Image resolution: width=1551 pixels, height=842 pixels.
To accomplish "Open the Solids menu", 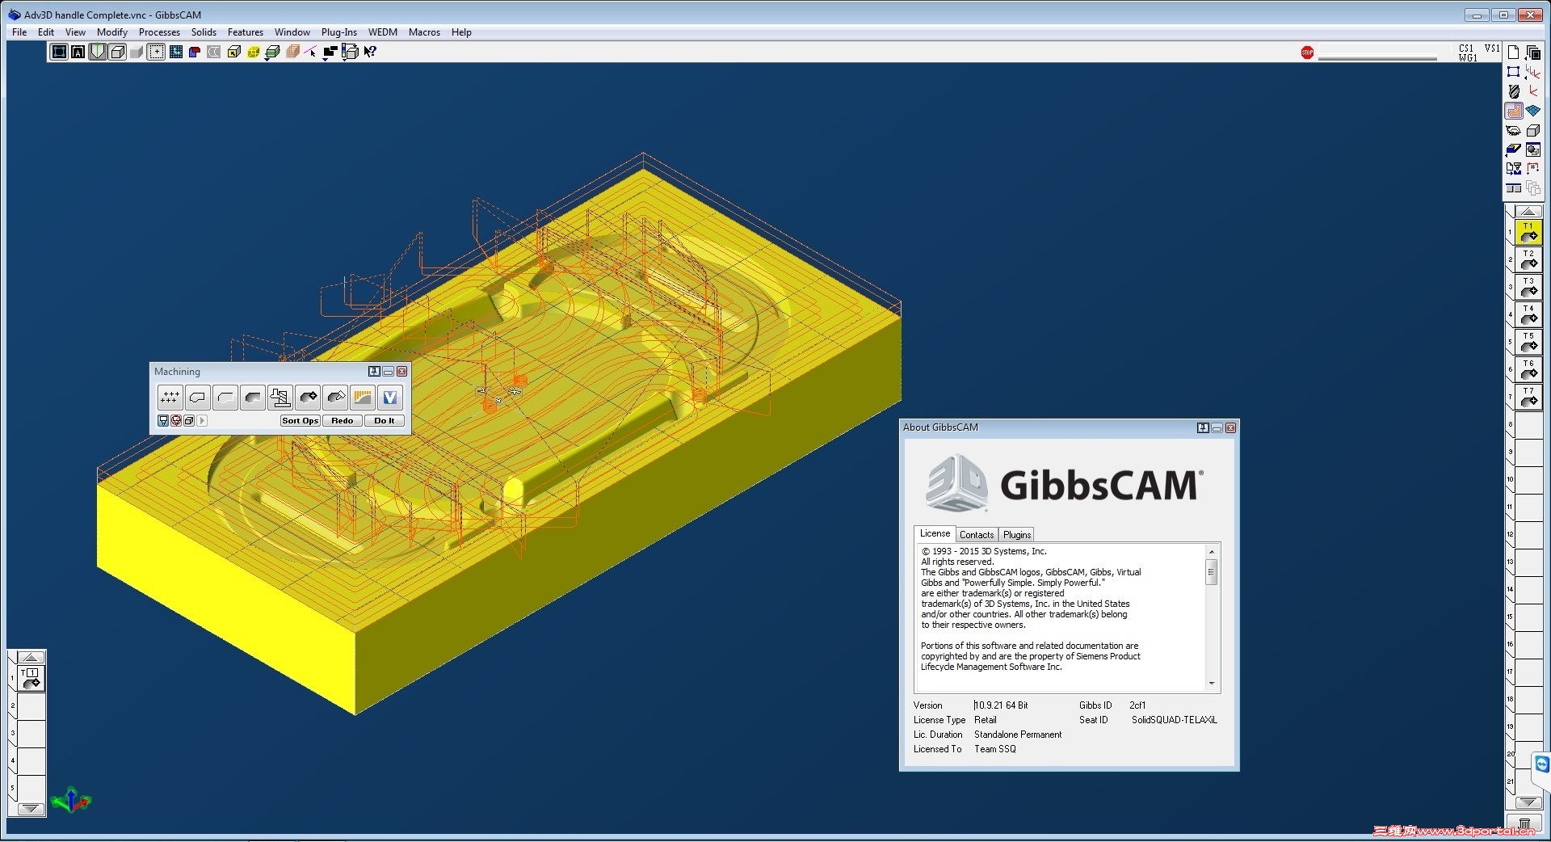I will (x=204, y=32).
